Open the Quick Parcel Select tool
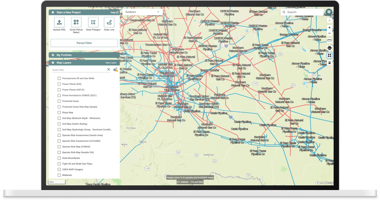380x200 pixels. [x=76, y=22]
